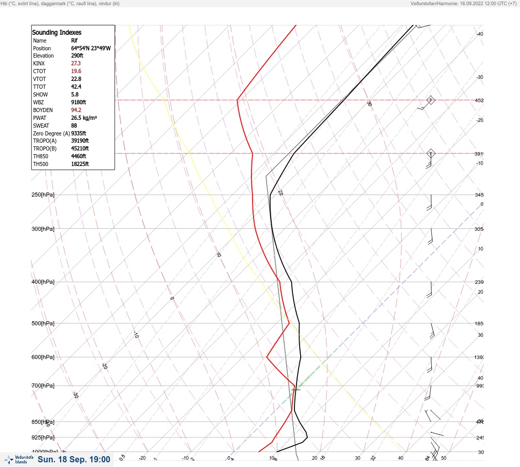The width and height of the screenshot is (520, 467).
Task: Click the VTOT value 22.8
Action: pos(76,79)
